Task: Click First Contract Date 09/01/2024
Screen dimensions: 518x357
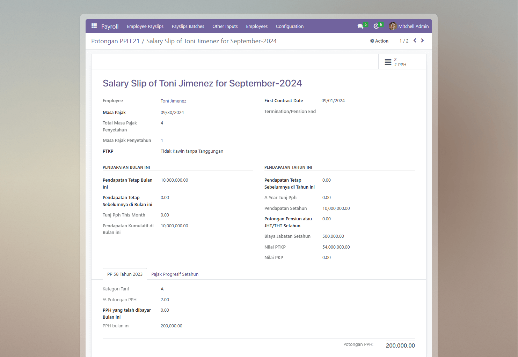Action: [333, 100]
